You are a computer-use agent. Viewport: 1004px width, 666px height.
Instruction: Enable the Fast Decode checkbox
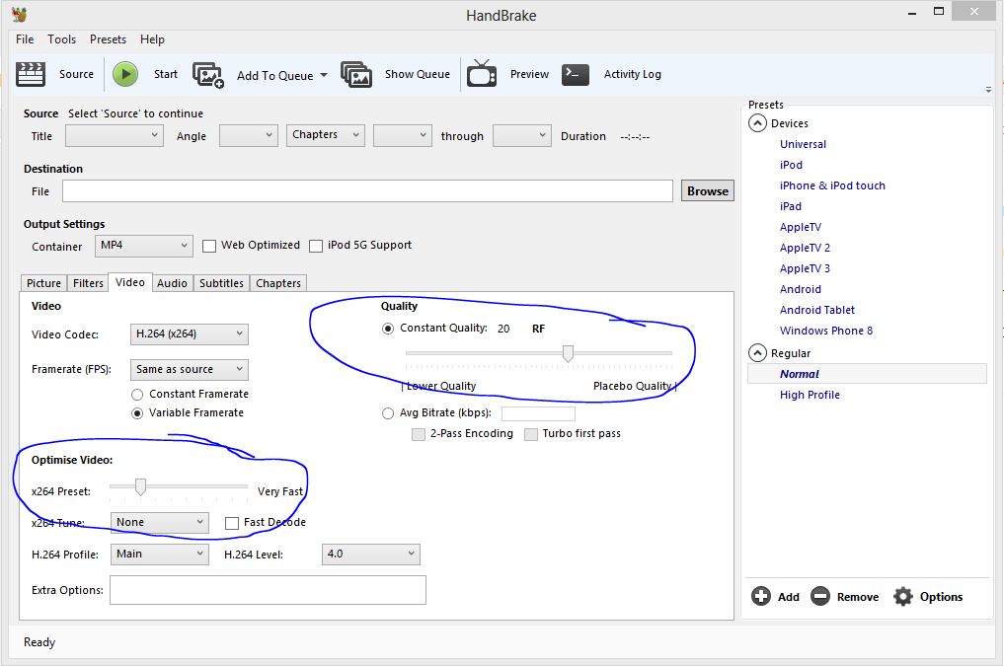point(232,523)
